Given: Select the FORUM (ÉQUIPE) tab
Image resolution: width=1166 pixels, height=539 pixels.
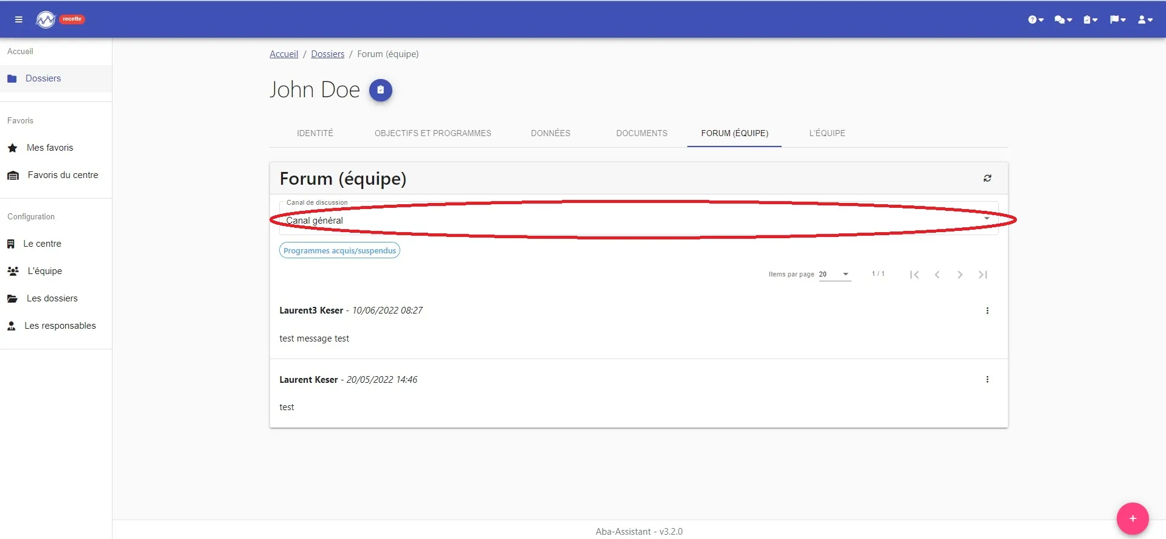Looking at the screenshot, I should click(735, 133).
